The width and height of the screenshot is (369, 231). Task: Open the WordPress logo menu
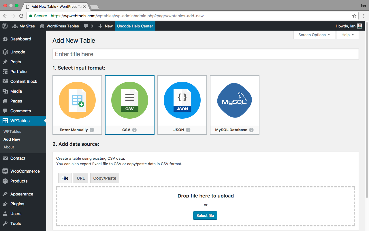[x=5, y=26]
